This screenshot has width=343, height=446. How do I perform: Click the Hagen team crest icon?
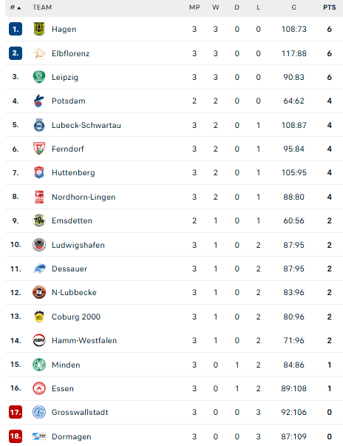39,29
